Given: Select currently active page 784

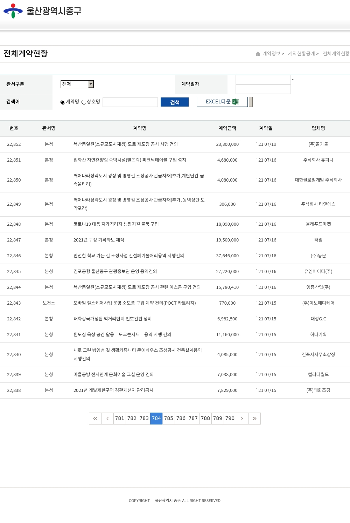Looking at the screenshot, I should click(156, 419).
